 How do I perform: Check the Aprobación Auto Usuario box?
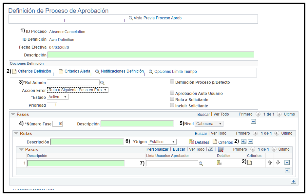click(x=172, y=93)
